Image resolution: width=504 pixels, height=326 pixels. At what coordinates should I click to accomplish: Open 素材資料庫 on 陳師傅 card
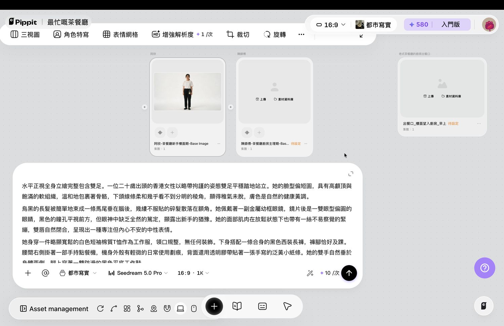click(284, 99)
